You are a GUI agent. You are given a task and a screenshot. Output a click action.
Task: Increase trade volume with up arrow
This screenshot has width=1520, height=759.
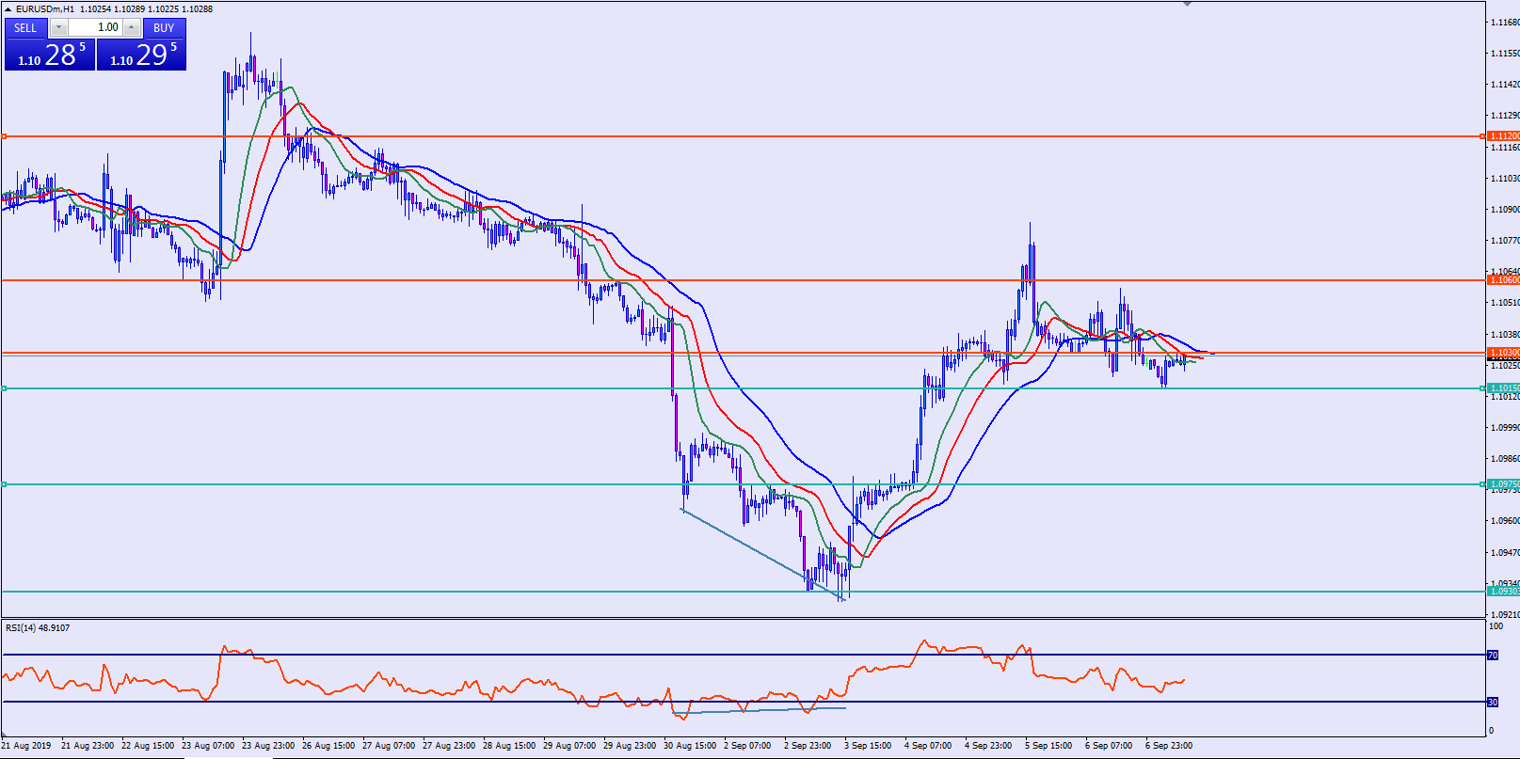132,28
